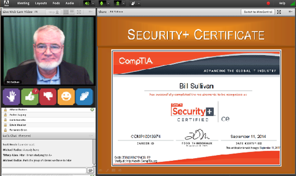296x176 pixels.
Task: Click the green check status of first attendee
Action: click(92, 109)
